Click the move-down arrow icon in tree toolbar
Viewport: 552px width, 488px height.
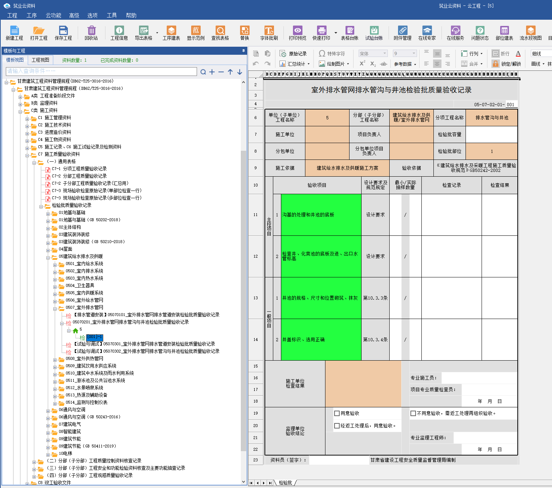240,72
